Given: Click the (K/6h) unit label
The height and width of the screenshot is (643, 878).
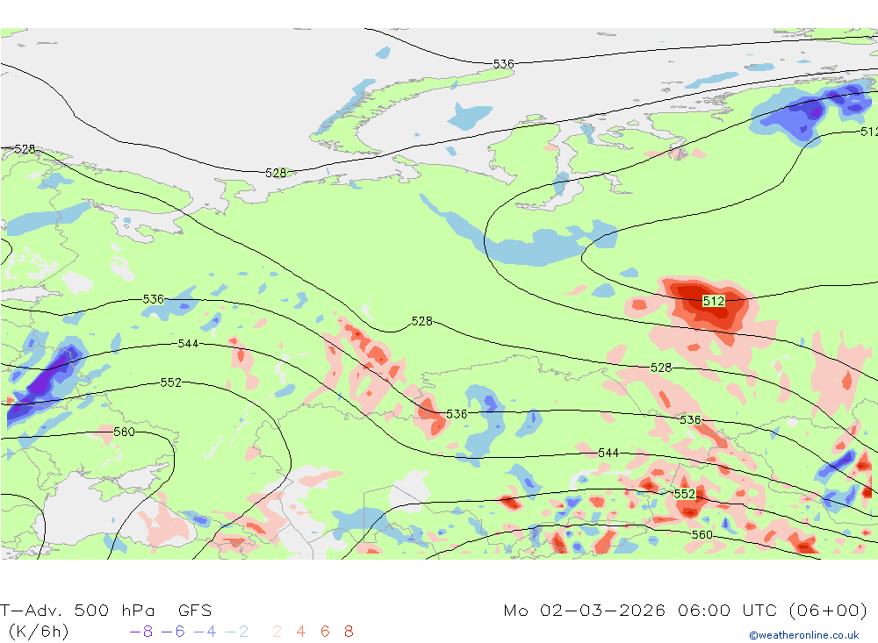Looking at the screenshot, I should [39, 632].
